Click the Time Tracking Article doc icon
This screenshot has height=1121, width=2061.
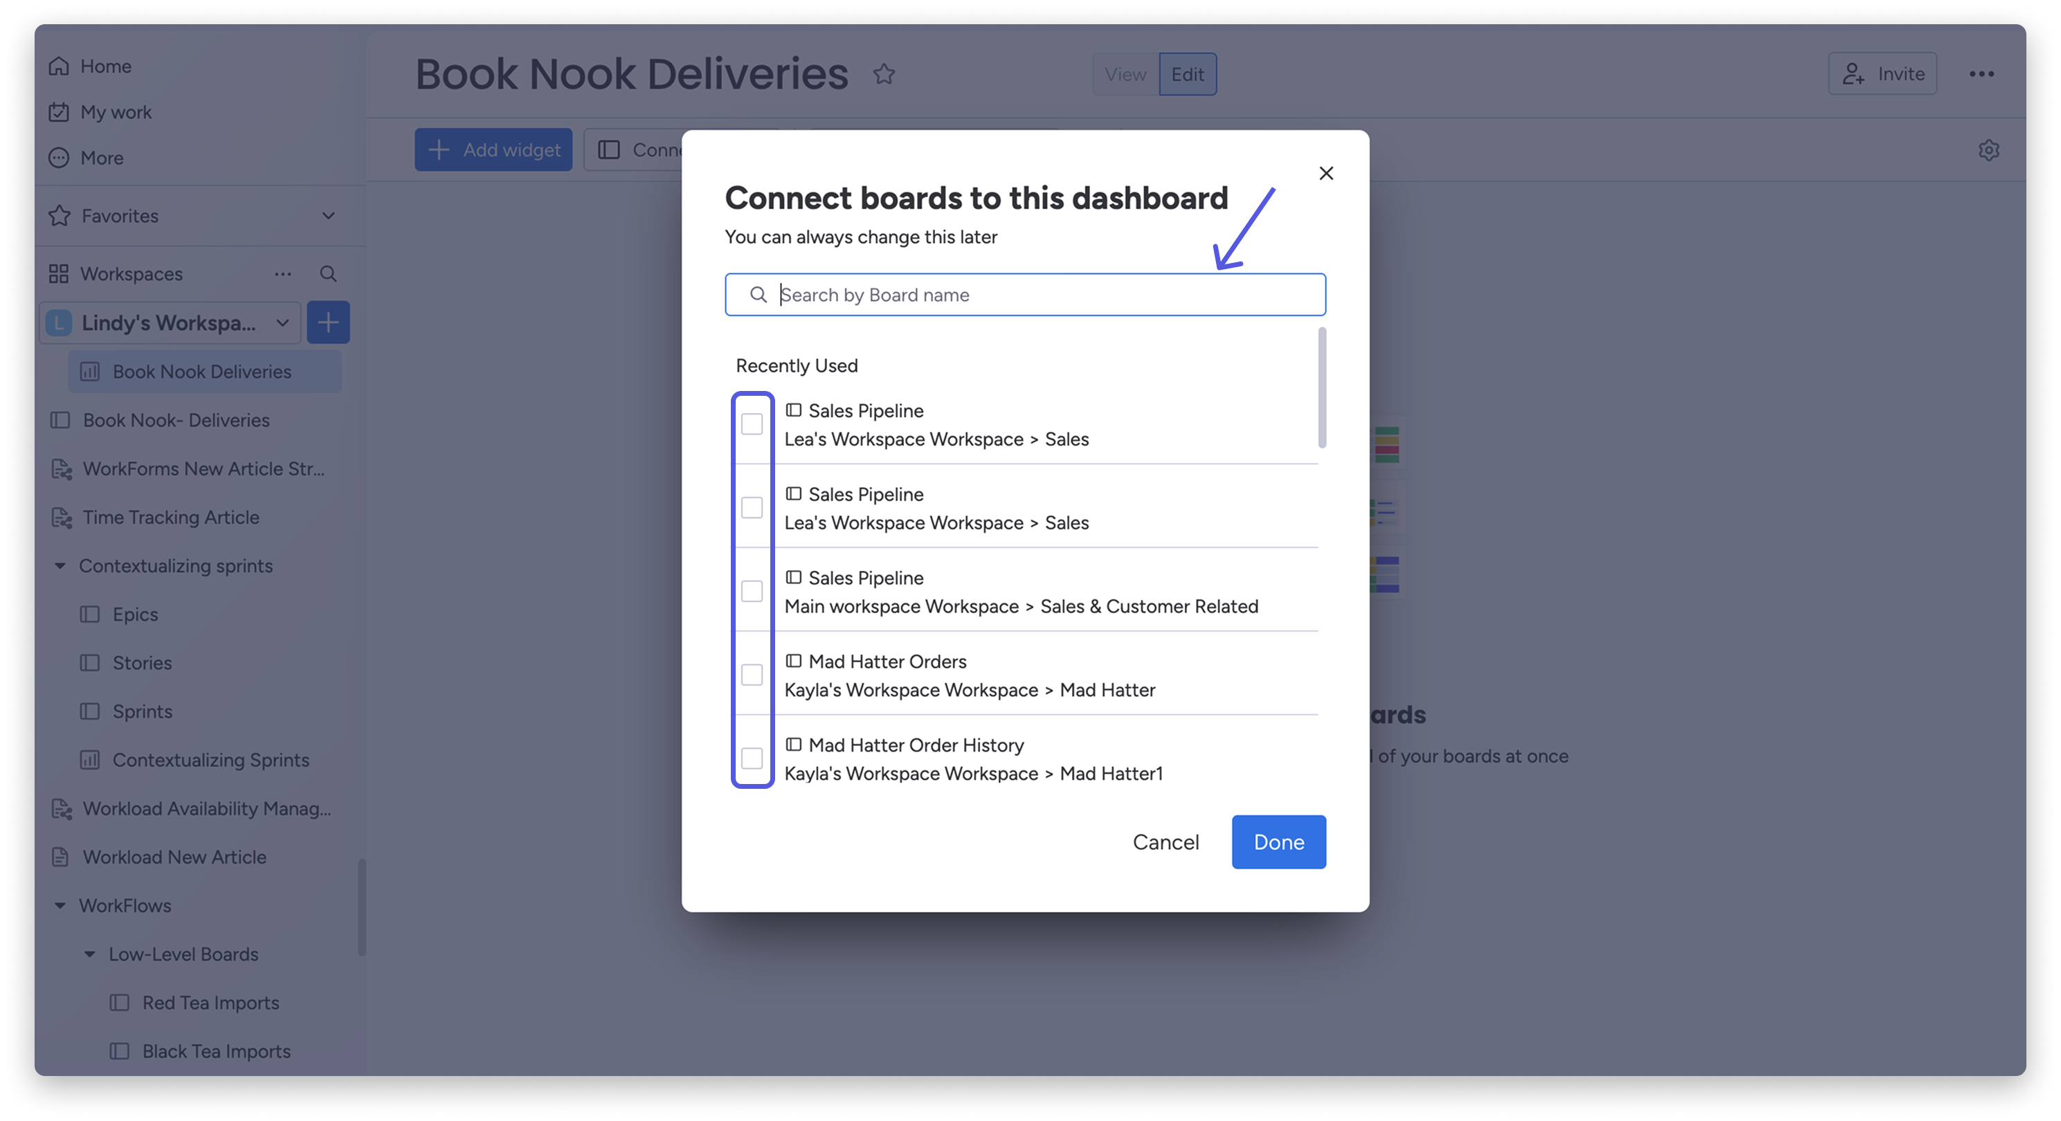point(62,517)
